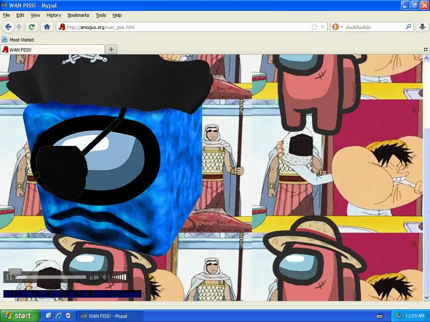
Task: Open the Windows start menu
Action: (x=20, y=316)
